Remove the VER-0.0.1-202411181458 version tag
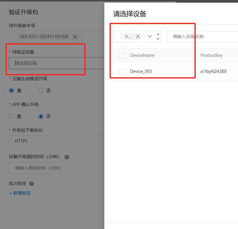 (x=76, y=37)
